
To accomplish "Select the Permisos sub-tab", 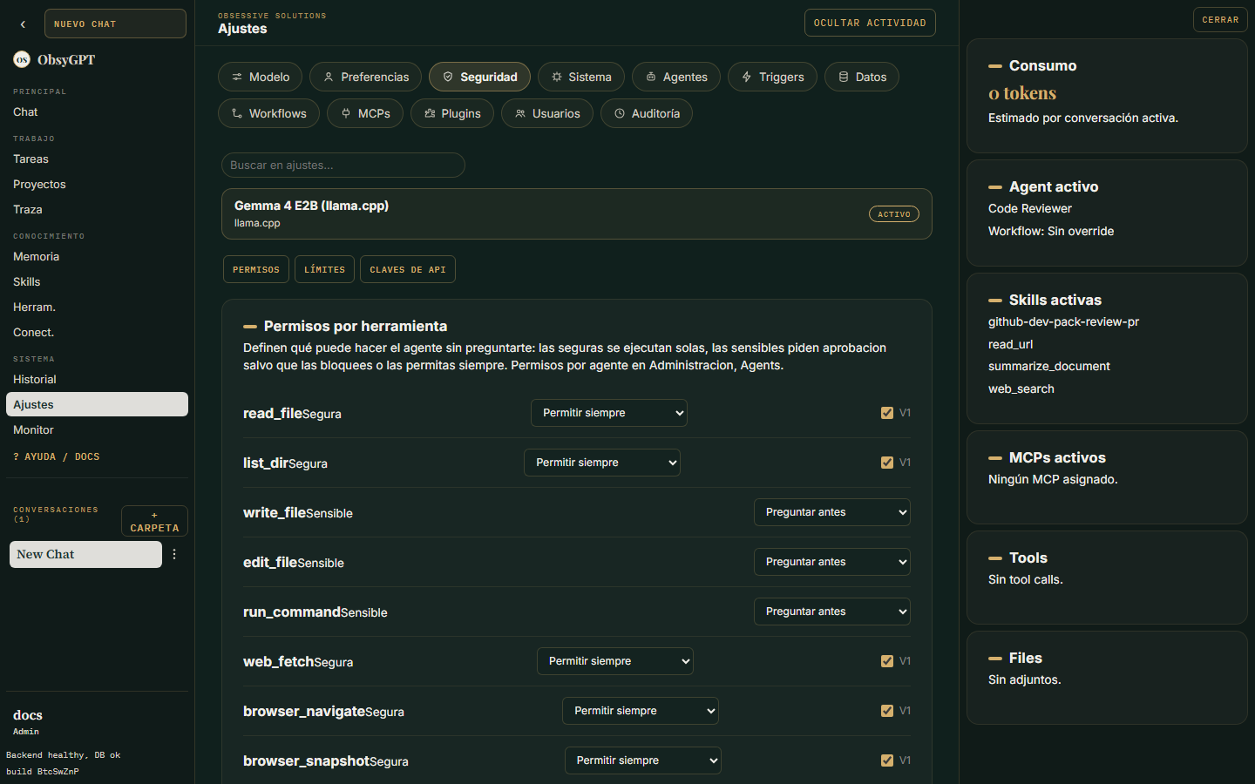I will (x=256, y=269).
